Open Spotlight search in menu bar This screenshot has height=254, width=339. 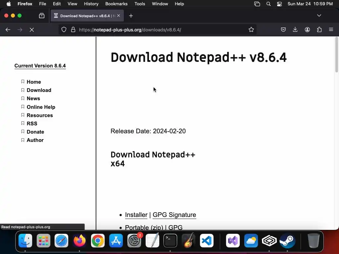point(268,4)
